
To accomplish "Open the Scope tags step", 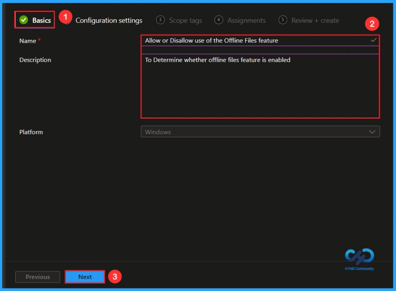I will pyautogui.click(x=179, y=20).
